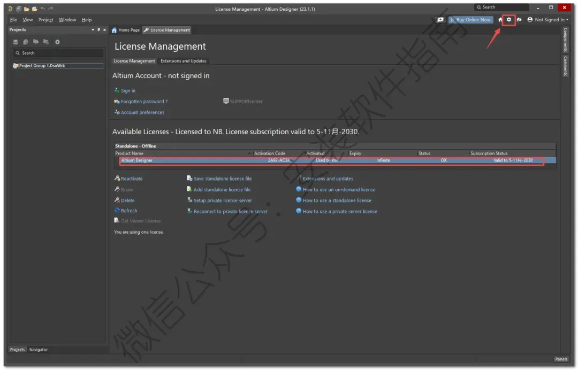Open the View menu
578x370 pixels.
point(28,19)
